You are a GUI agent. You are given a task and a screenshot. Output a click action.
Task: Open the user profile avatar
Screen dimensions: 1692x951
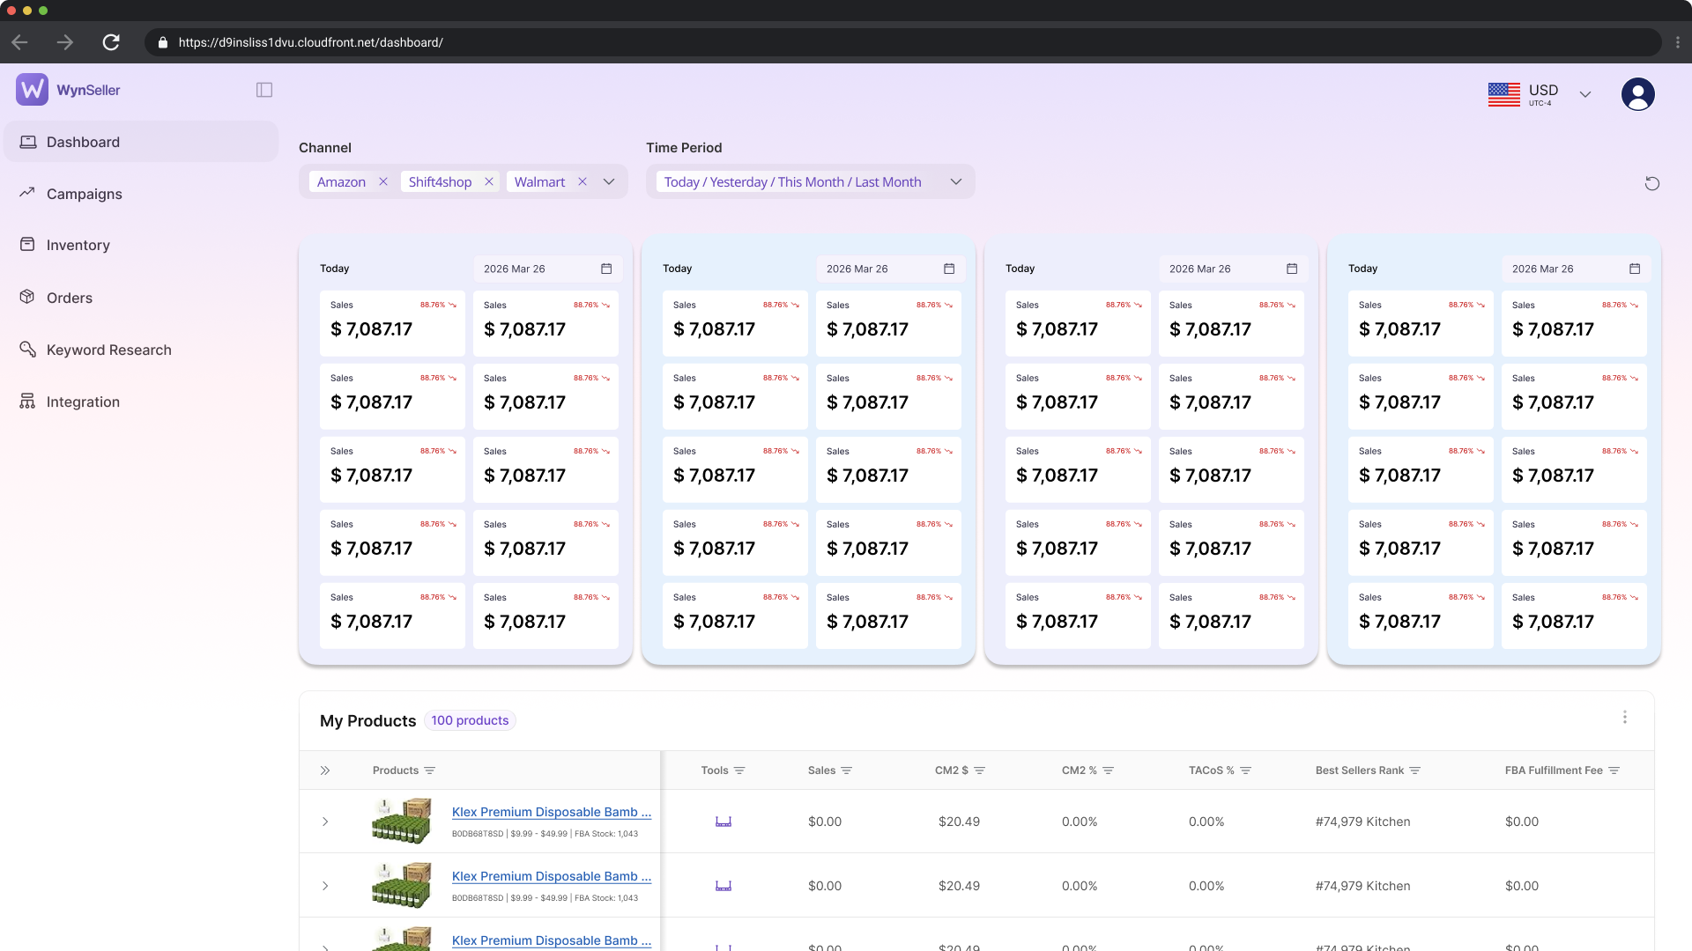point(1637,94)
